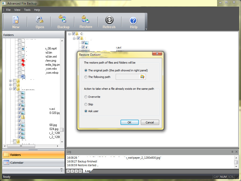The width and height of the screenshot is (241, 181).
Task: Pin the Log panel with pushpin icon
Action: coord(232,152)
